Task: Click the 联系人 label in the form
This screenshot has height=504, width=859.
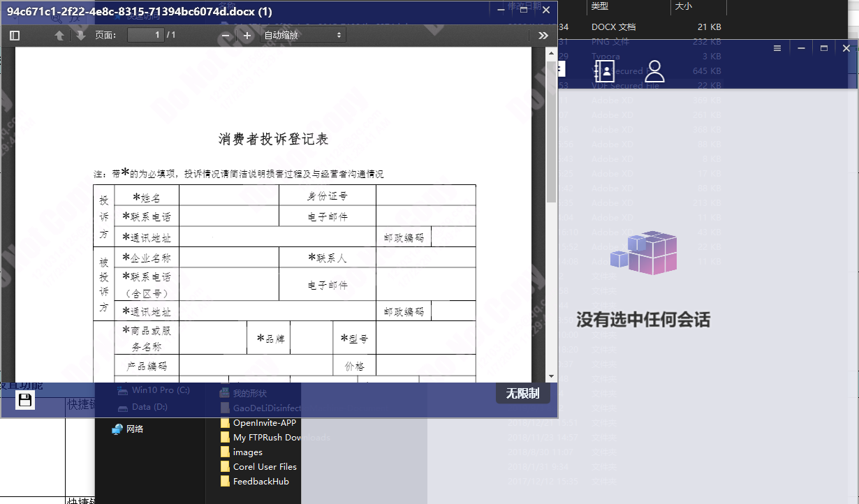Action: pyautogui.click(x=328, y=258)
